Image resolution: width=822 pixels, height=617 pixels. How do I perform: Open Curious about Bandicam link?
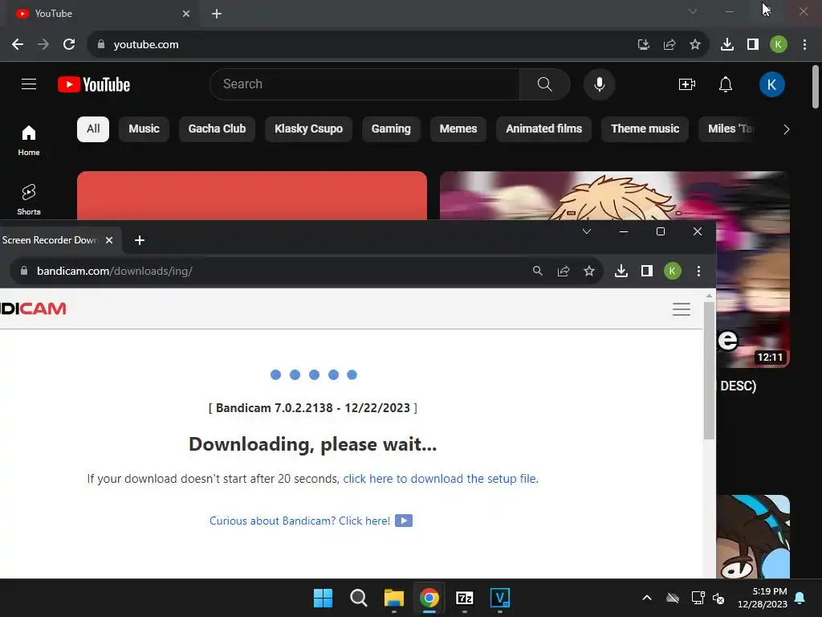[x=311, y=521]
